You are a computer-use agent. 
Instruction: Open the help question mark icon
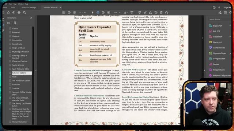(x=214, y=7)
